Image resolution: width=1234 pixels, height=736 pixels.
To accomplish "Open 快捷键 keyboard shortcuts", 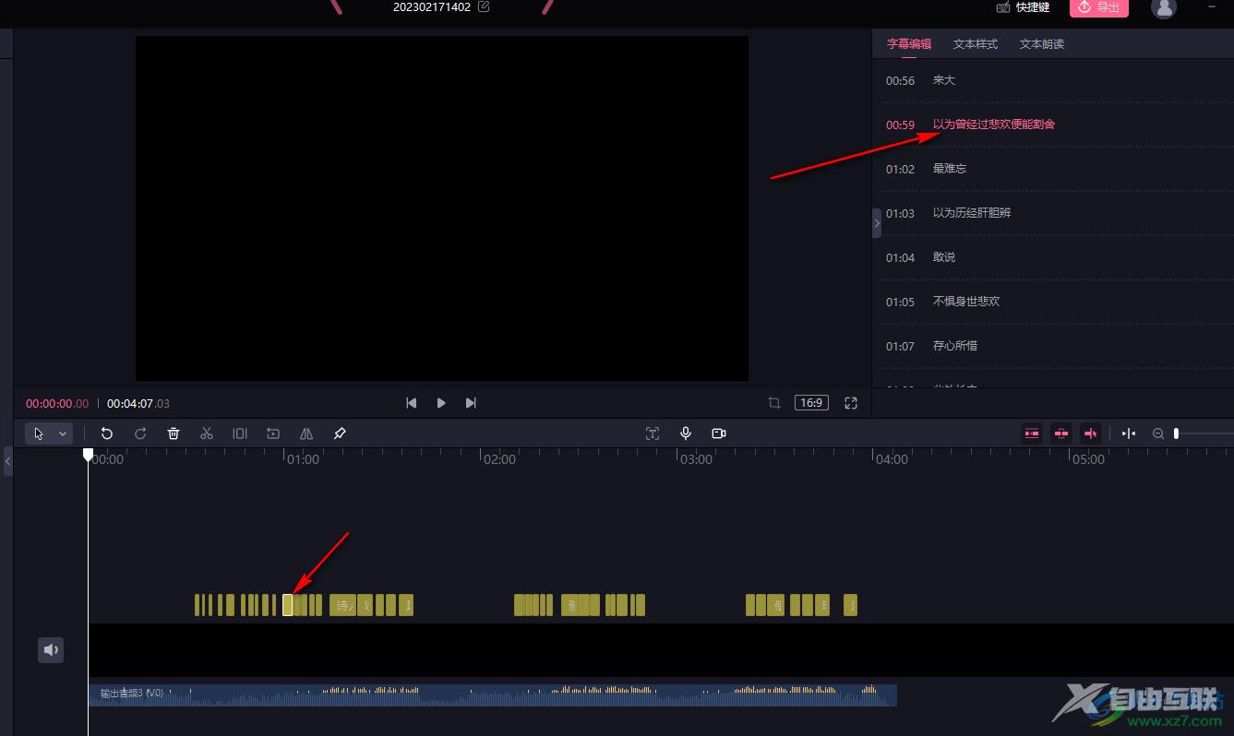I will (1024, 7).
